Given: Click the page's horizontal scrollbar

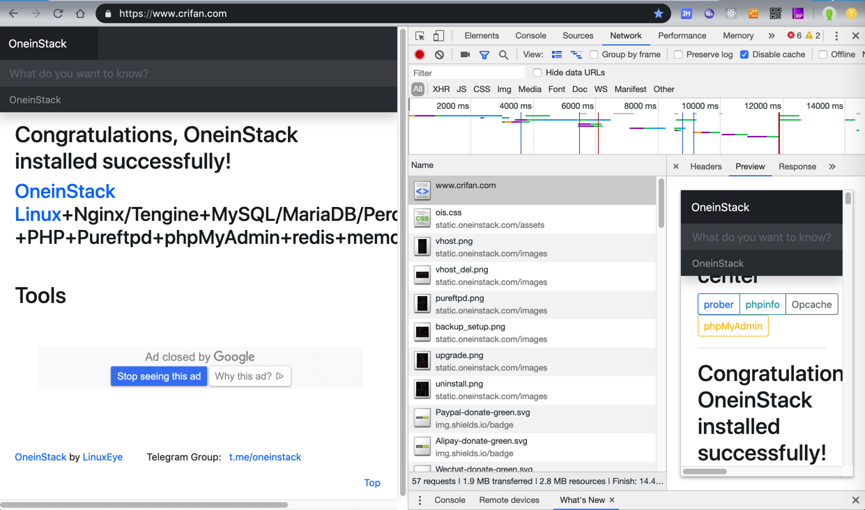Looking at the screenshot, I should click(x=144, y=504).
